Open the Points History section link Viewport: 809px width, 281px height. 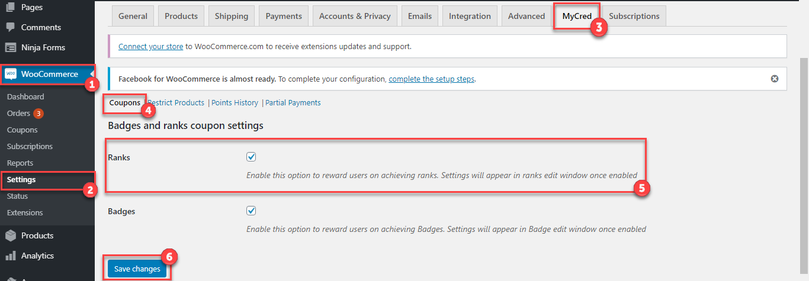(x=235, y=102)
